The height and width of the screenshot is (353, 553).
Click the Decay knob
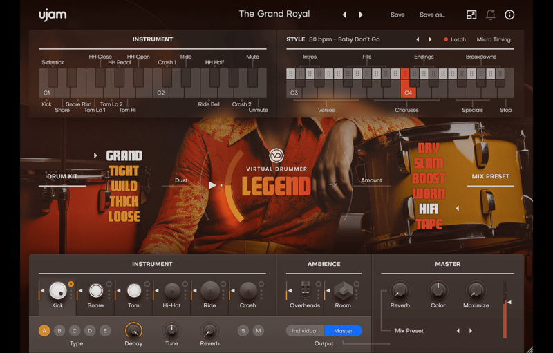pyautogui.click(x=133, y=330)
